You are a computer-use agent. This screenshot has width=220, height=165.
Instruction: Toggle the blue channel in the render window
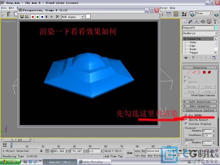click(x=42, y=17)
